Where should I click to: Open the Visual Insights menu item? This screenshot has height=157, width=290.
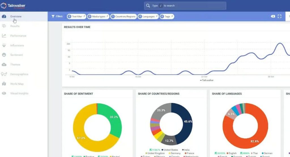pyautogui.click(x=19, y=93)
